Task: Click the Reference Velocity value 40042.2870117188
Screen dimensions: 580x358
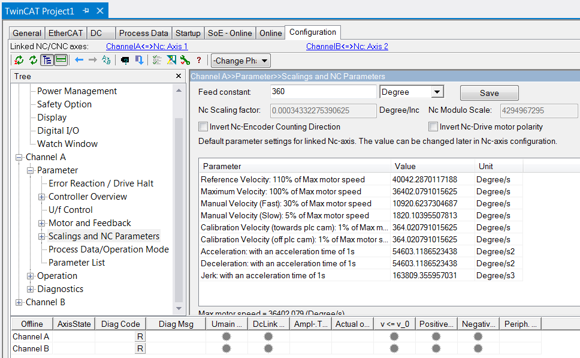Action: [425, 179]
